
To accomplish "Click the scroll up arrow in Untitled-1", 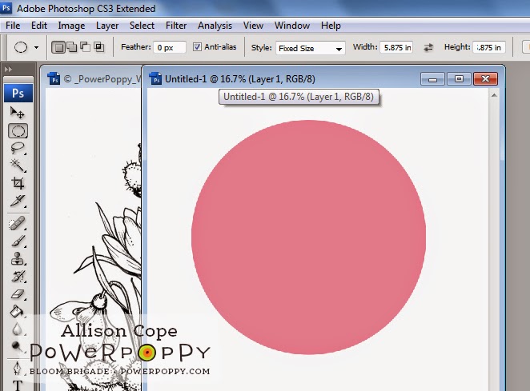I will coord(494,96).
